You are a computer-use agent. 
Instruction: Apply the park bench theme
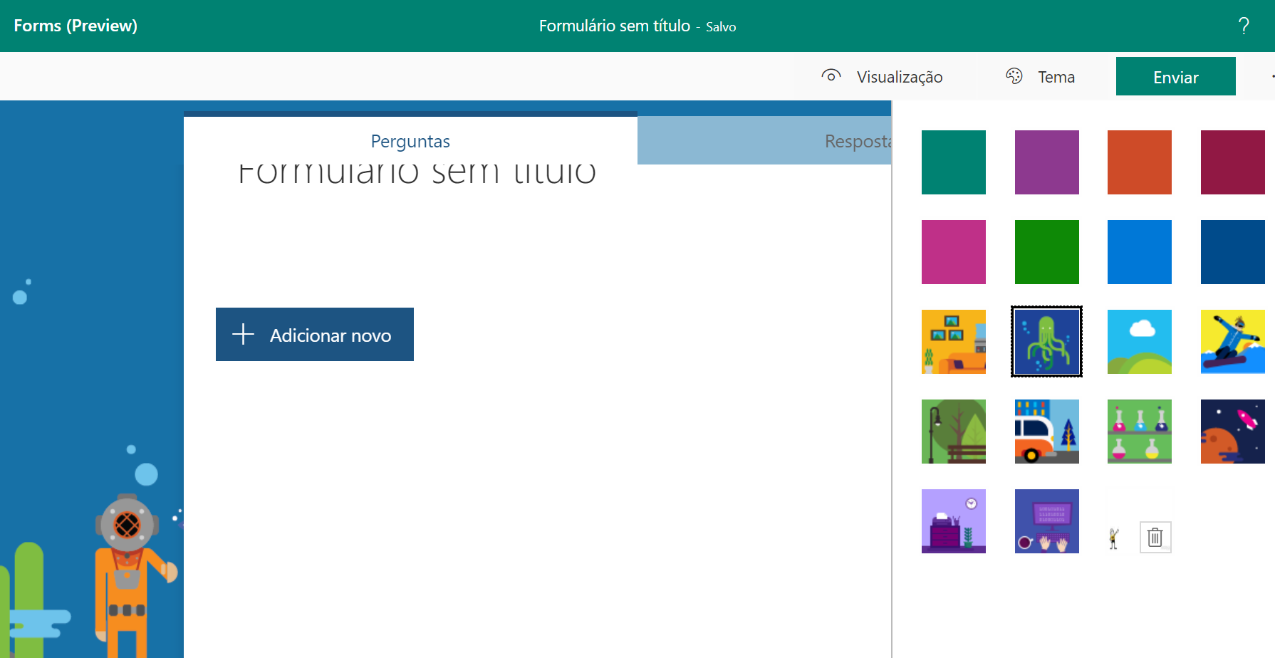point(954,432)
